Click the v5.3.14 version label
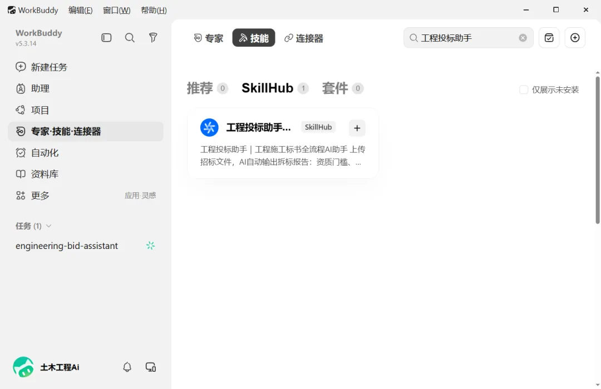 pyautogui.click(x=26, y=44)
